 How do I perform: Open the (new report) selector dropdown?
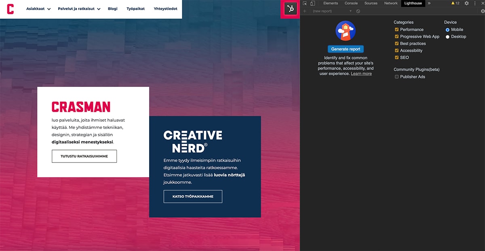pyautogui.click(x=332, y=11)
